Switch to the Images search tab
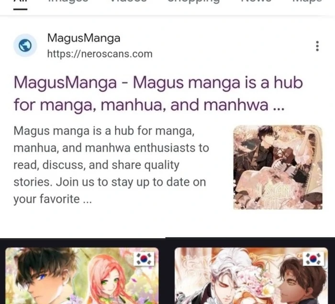This screenshot has width=335, height=304. coord(67,1)
